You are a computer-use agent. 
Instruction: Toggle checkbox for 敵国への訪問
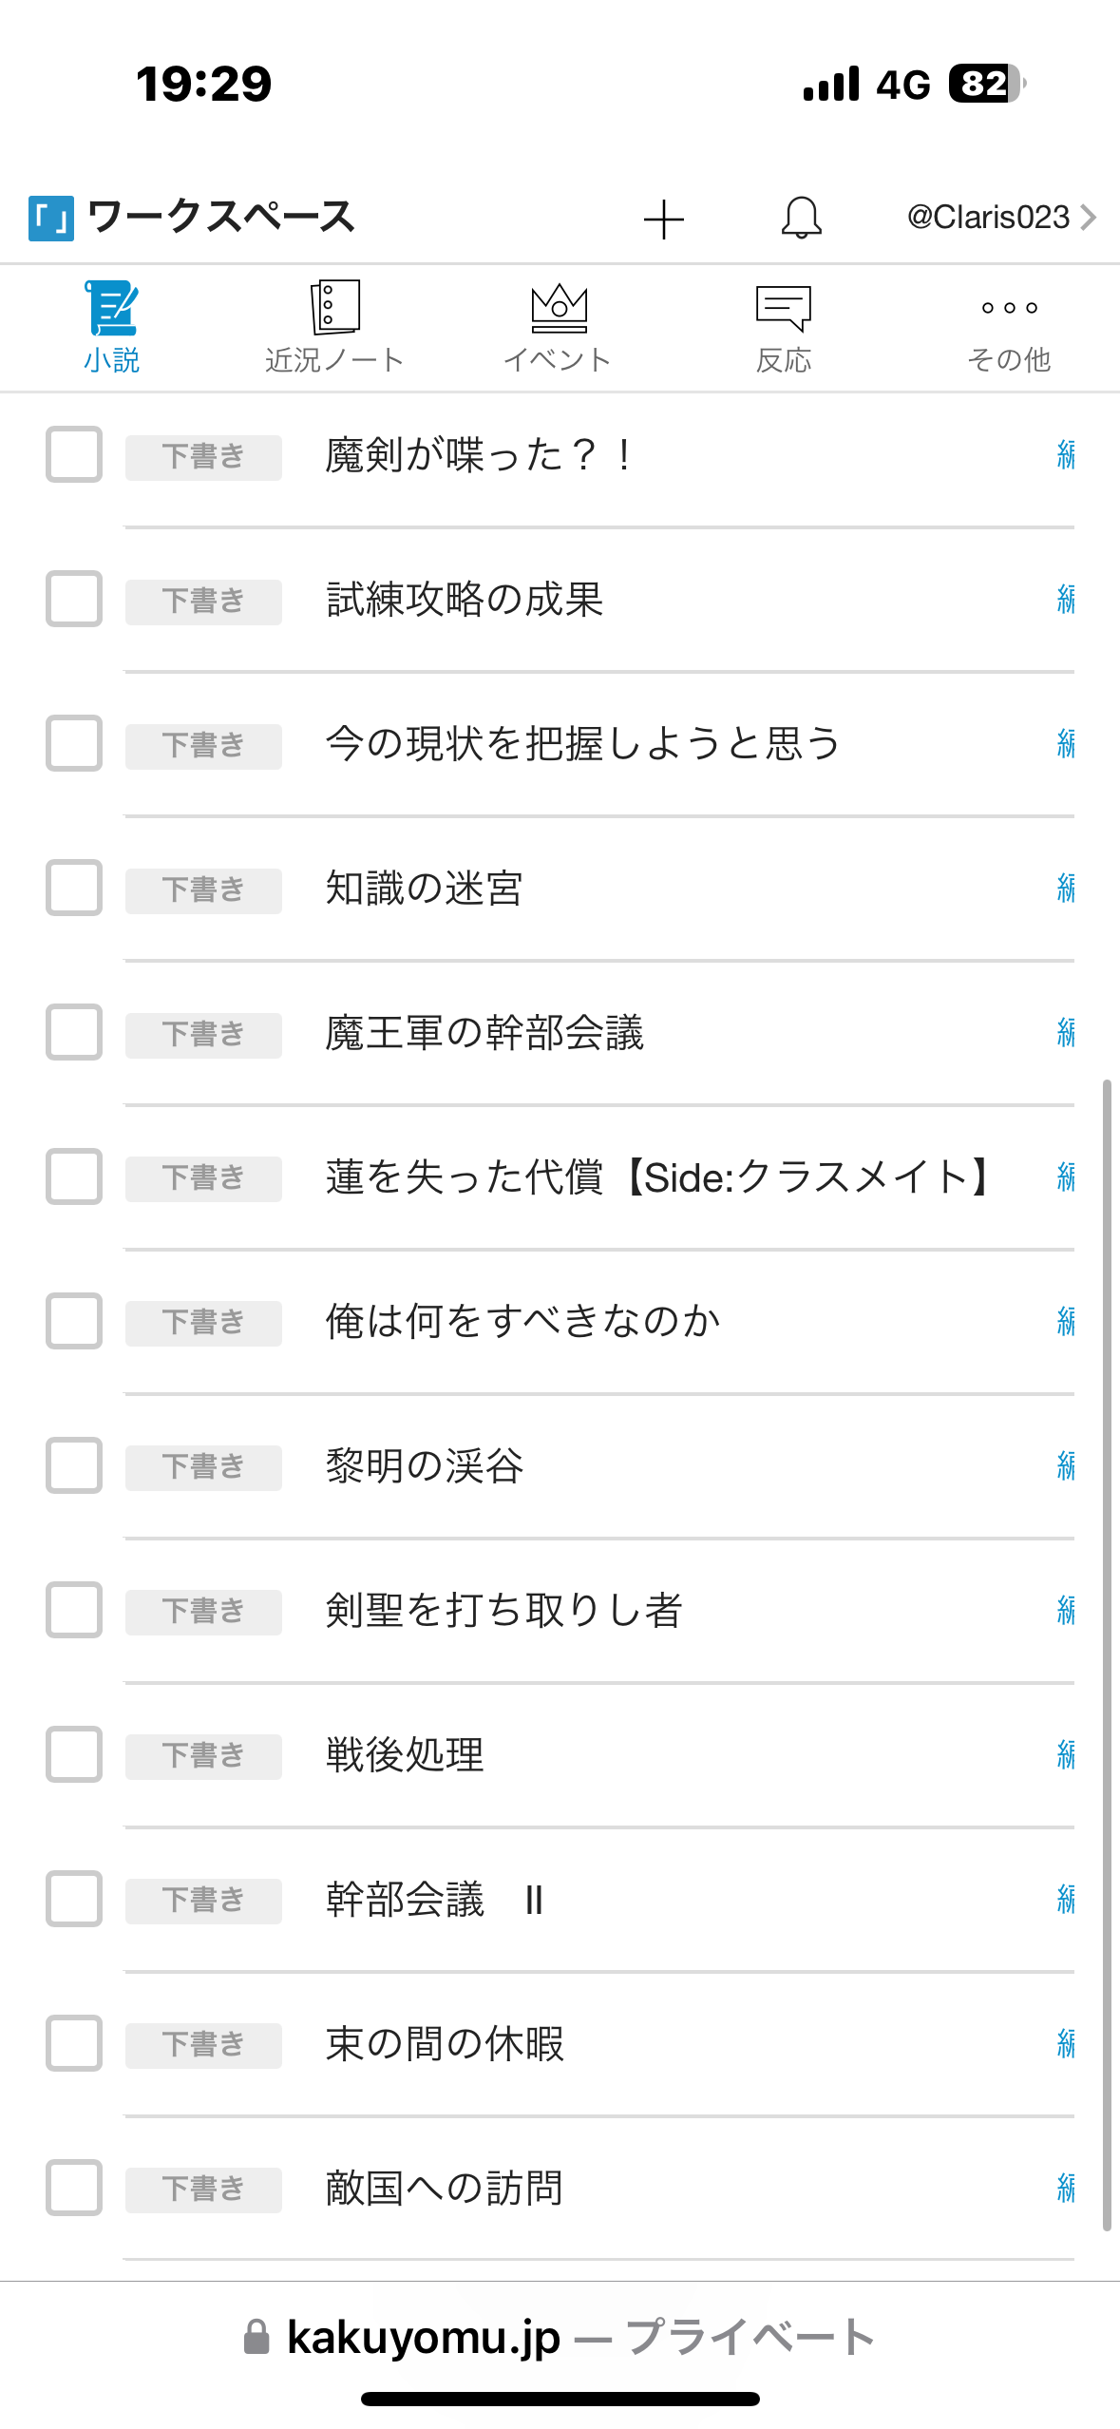click(74, 2188)
